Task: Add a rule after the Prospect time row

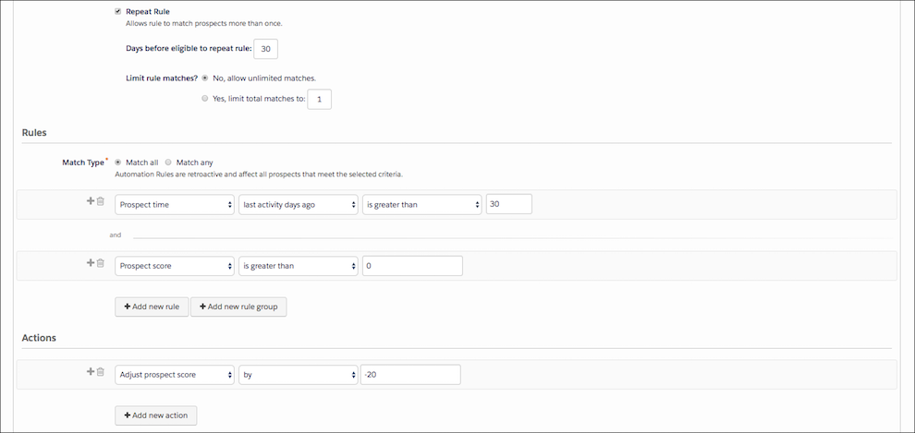Action: pyautogui.click(x=91, y=201)
